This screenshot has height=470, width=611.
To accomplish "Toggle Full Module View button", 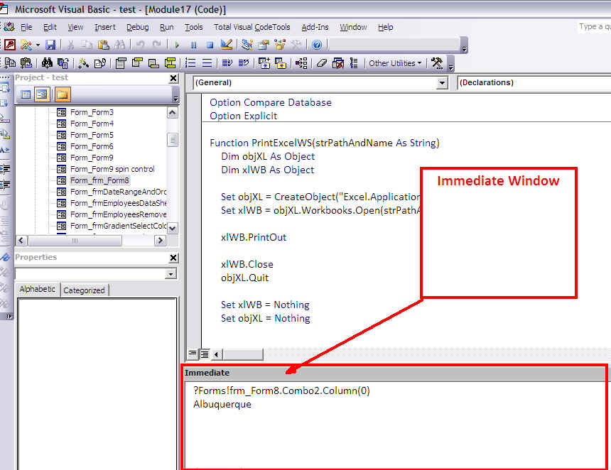I will 205,354.
